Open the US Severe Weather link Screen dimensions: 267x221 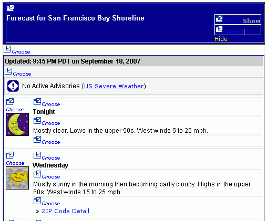[114, 86]
